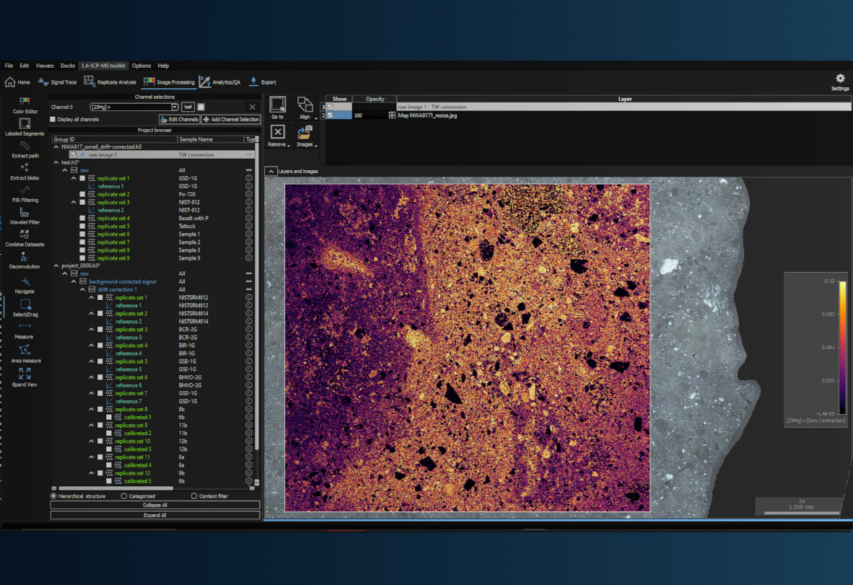Image resolution: width=853 pixels, height=585 pixels.
Task: Click the Go to layer icon
Action: tap(277, 105)
